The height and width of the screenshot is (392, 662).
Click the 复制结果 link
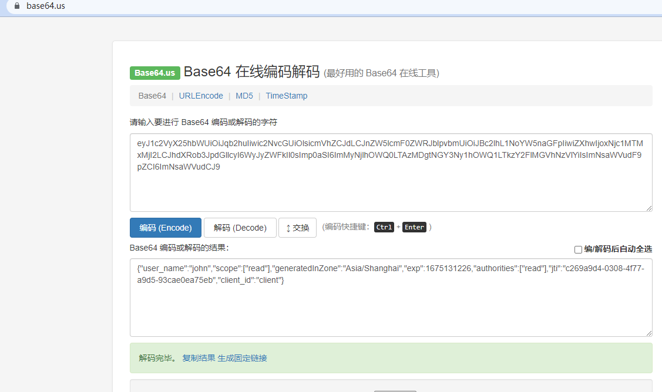tap(199, 358)
